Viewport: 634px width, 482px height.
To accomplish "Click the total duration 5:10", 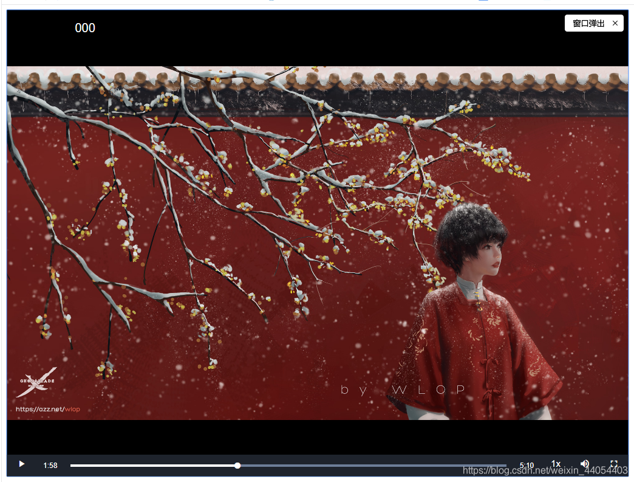I will click(x=527, y=466).
